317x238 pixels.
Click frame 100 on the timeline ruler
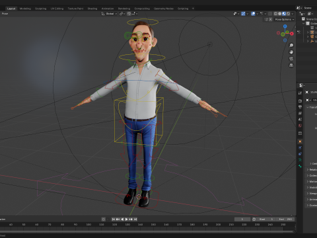click(x=88, y=225)
